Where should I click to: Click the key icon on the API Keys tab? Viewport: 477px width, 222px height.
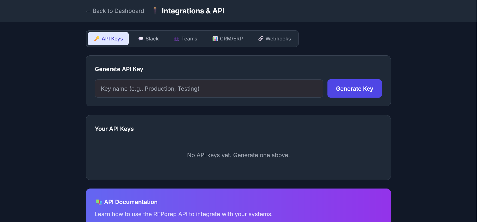pyautogui.click(x=97, y=39)
